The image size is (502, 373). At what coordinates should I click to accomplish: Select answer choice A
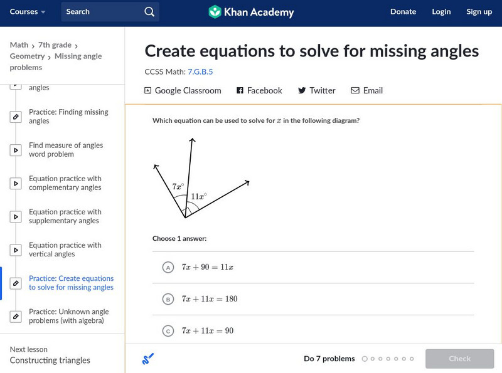168,268
